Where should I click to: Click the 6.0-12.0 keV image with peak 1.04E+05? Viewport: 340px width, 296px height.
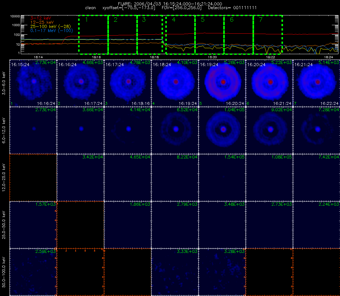pyautogui.click(x=222, y=131)
